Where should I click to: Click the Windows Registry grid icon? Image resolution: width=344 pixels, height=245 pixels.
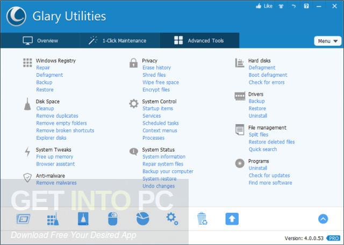[27, 63]
